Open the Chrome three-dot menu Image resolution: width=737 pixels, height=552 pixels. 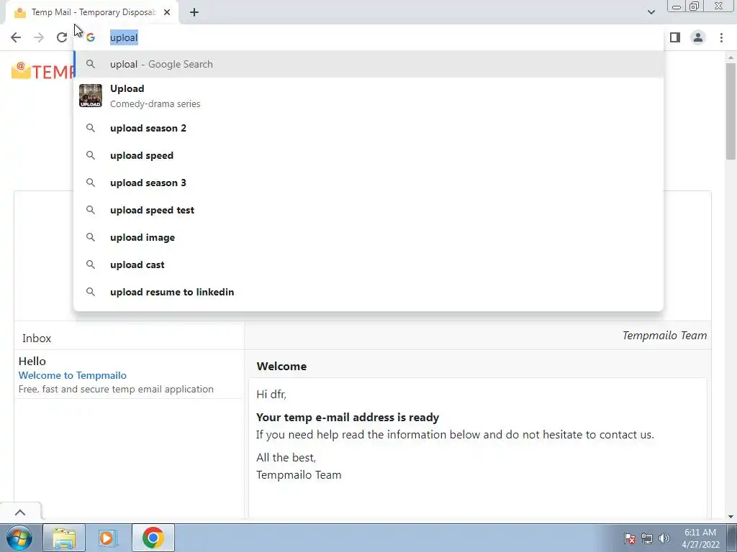(721, 37)
